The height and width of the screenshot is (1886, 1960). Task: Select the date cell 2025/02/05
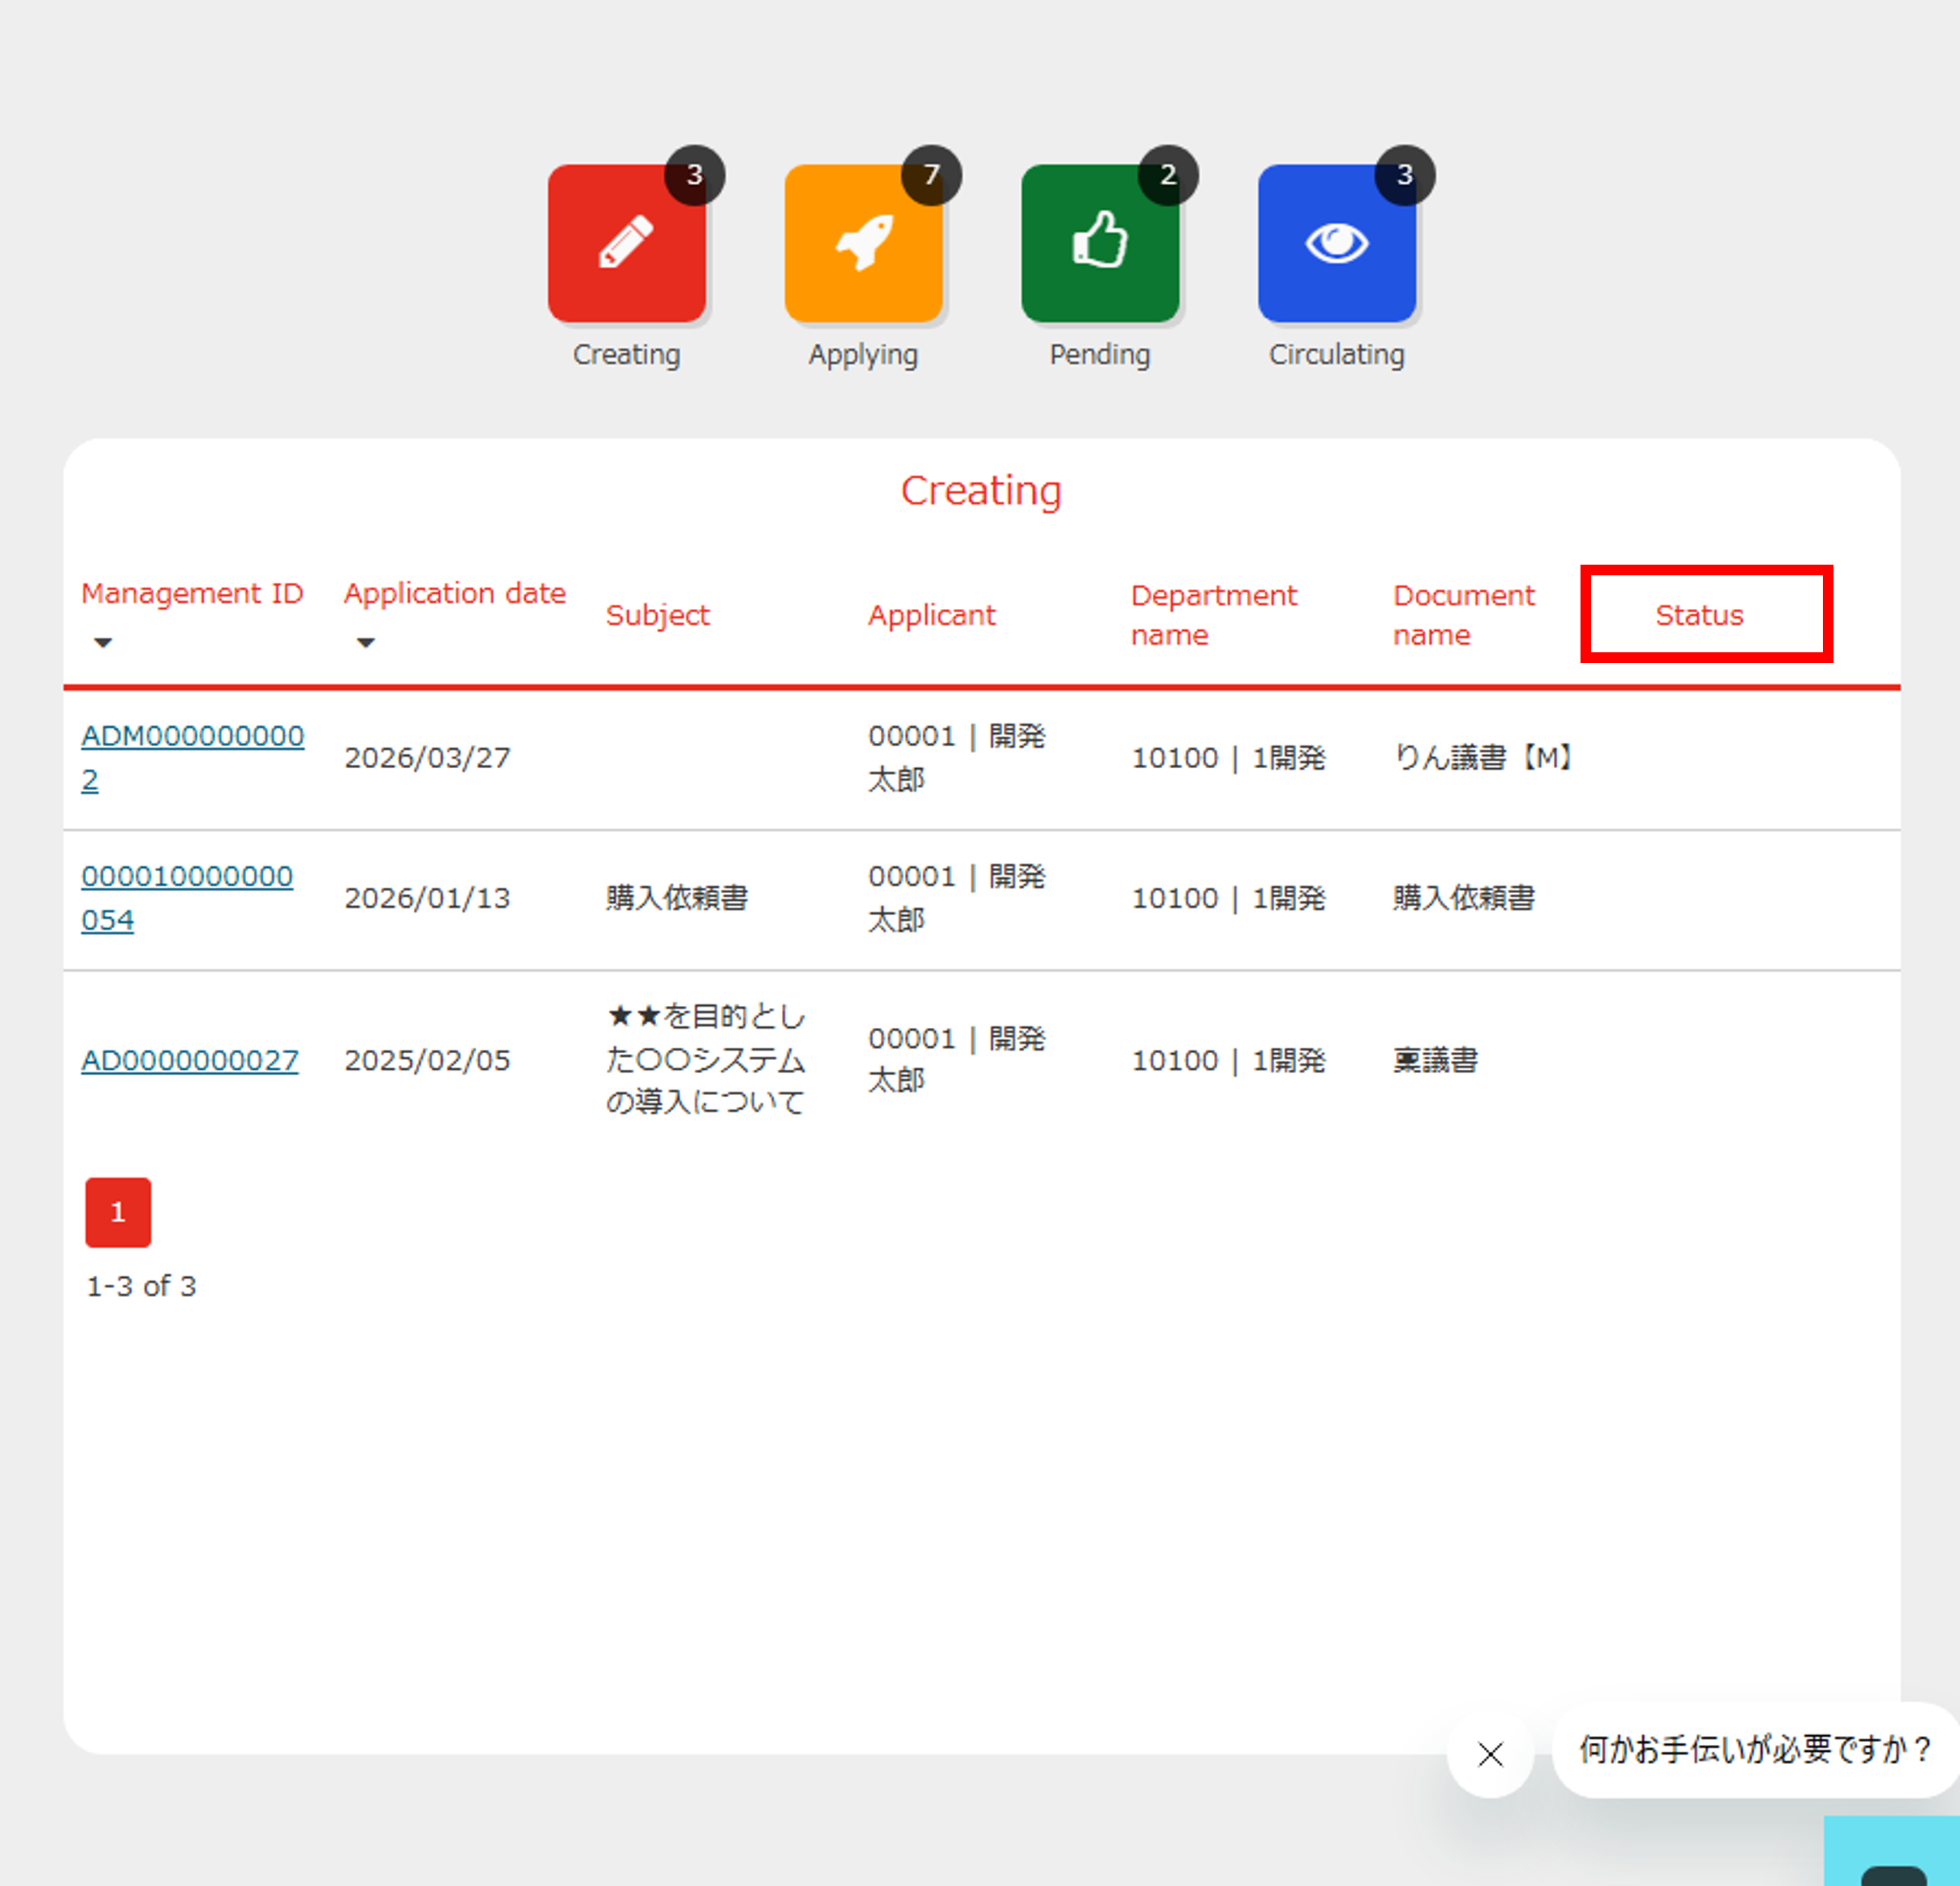[427, 1060]
